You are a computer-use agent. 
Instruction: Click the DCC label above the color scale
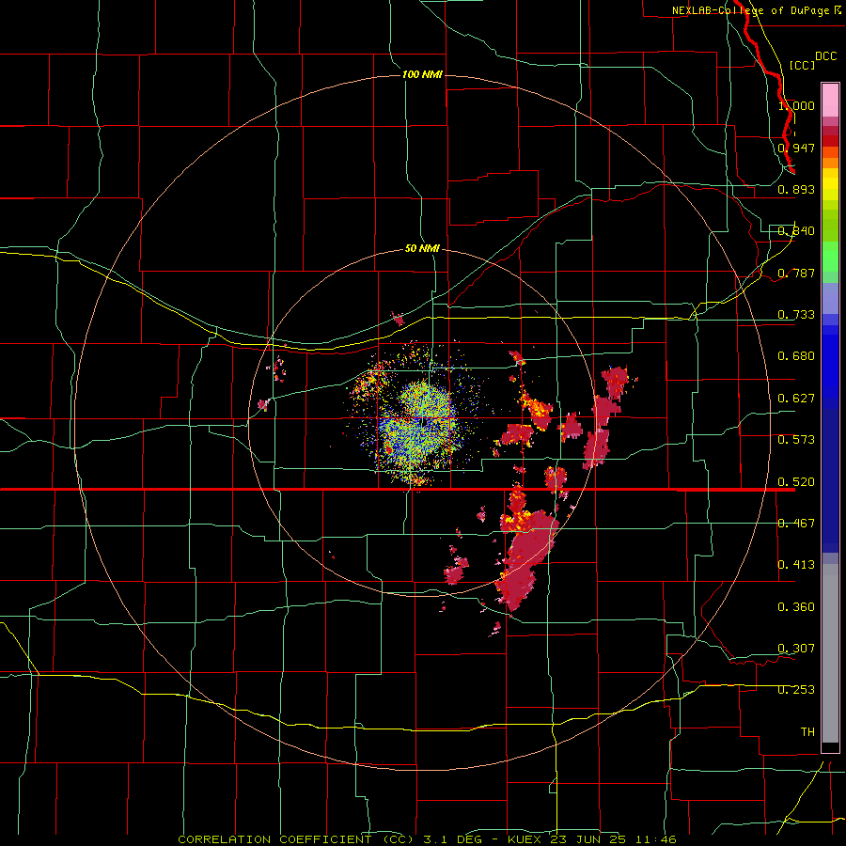[825, 56]
